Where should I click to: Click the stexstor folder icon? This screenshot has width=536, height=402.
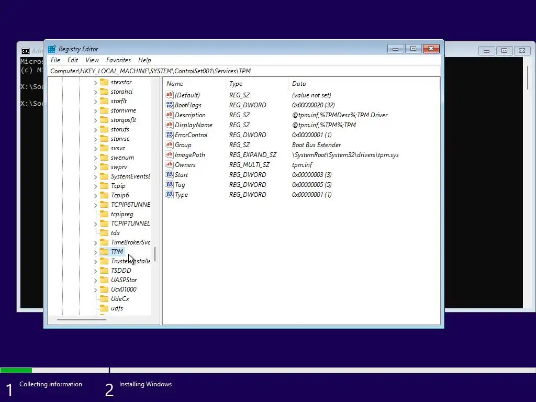(104, 82)
